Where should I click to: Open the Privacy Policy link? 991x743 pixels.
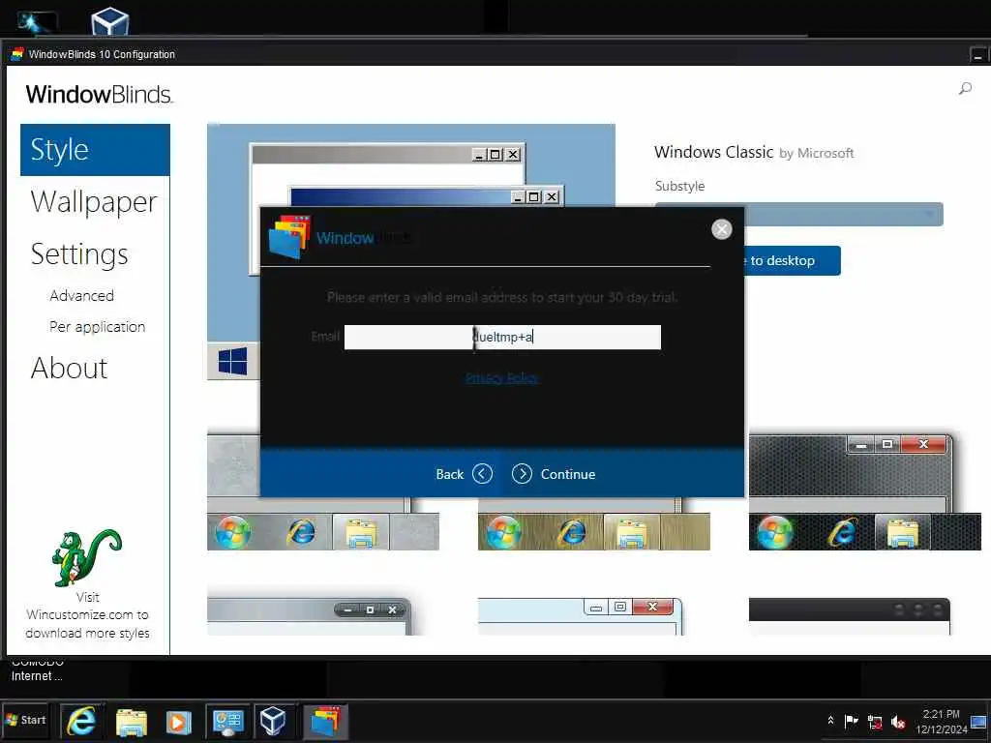coord(501,378)
